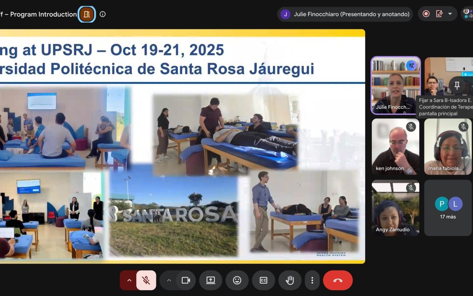
Task: Pin Sara B-Isadora to main screen
Action: (457, 86)
